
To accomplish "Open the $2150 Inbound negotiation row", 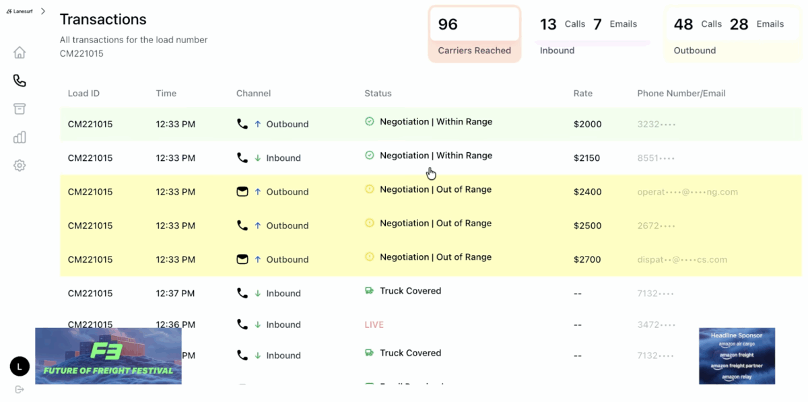I will click(431, 158).
